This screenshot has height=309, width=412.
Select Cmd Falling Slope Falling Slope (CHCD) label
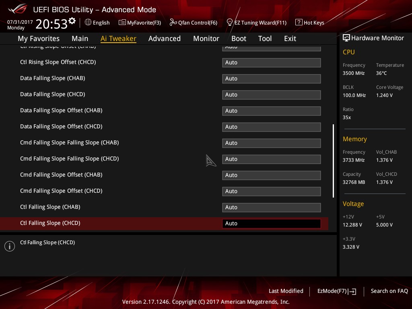click(x=69, y=159)
